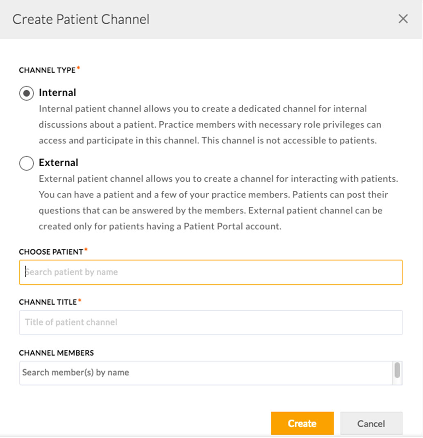Screen dimensions: 423x438
Task: Close the Create Patient Channel dialog
Action: (x=403, y=18)
